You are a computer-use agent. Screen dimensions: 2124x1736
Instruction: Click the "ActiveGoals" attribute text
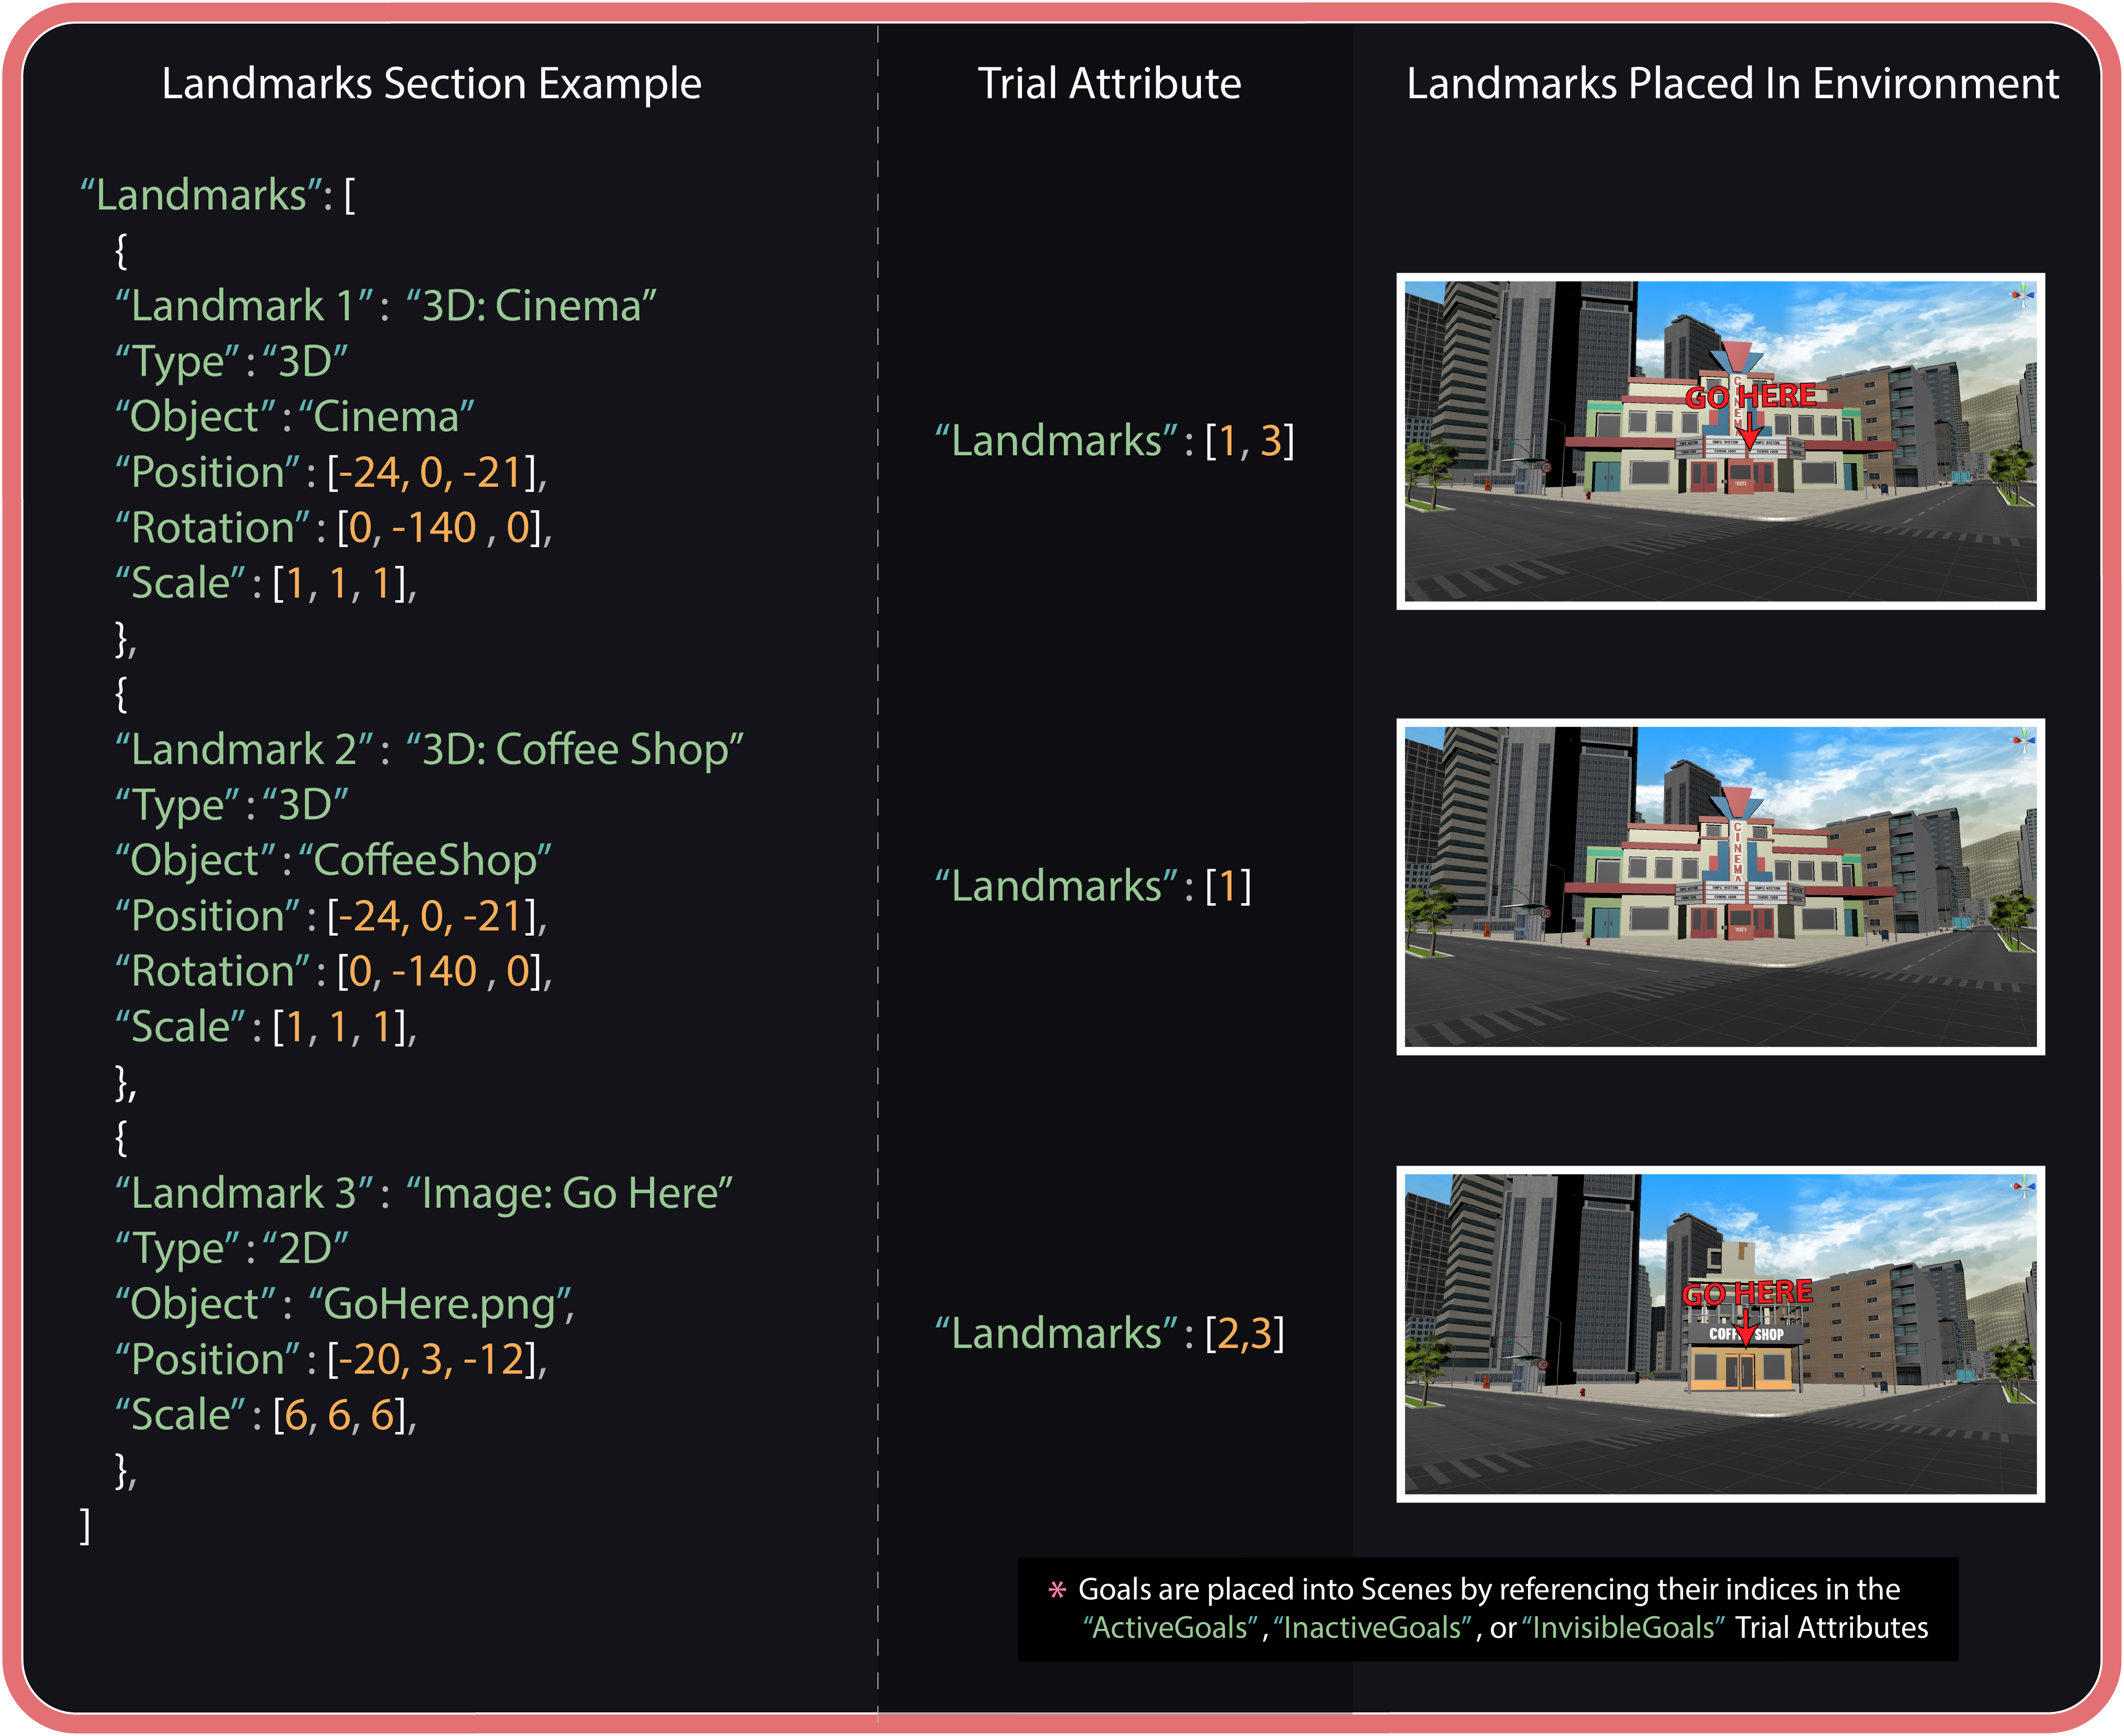(1170, 1628)
